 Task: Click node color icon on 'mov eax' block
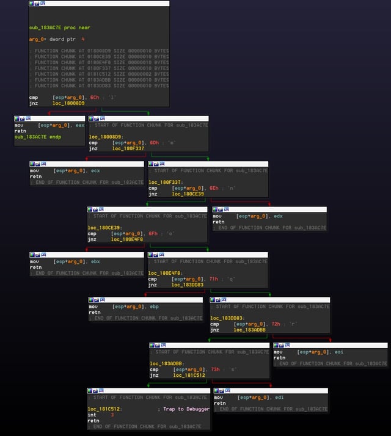coord(16,118)
